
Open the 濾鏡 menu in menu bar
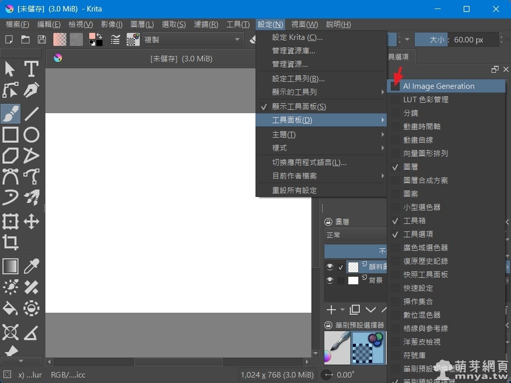(206, 24)
